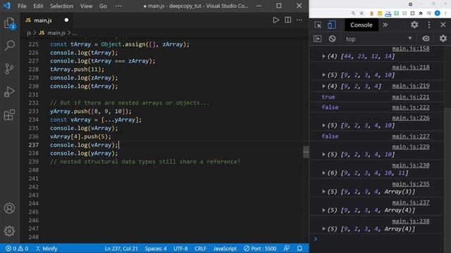Screen dimensions: 451x253
Task: Show more DevTools tabs chevron
Action: (x=385, y=25)
